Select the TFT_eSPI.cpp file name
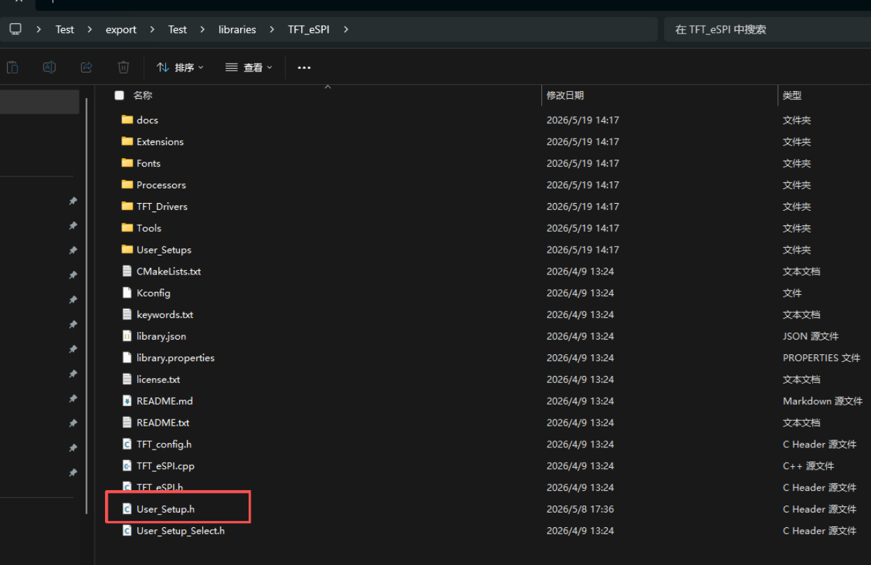The height and width of the screenshot is (565, 871). [165, 466]
